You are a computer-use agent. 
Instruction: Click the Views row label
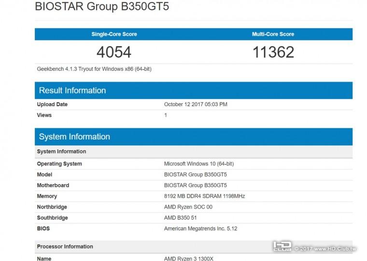click(44, 115)
